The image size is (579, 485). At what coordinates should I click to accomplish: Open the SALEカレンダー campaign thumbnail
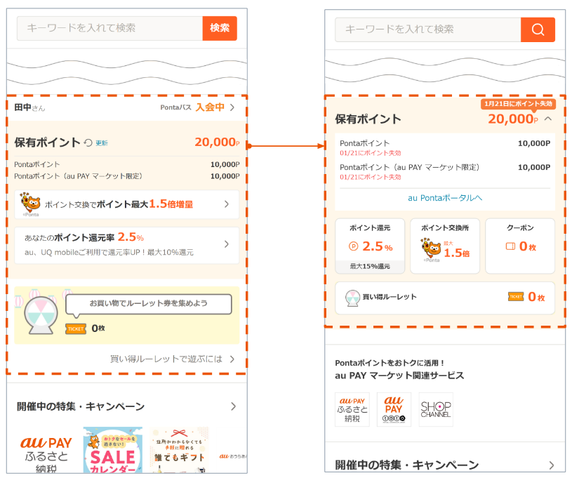[x=112, y=451]
